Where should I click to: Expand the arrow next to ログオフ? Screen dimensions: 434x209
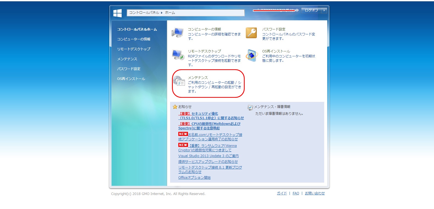[324, 10]
